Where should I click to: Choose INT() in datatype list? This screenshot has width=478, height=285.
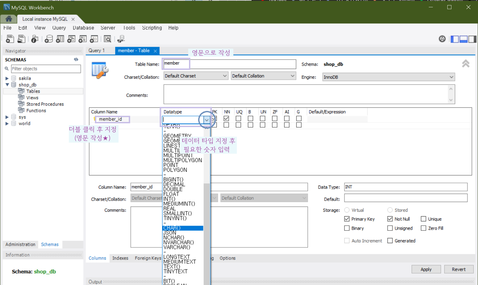pyautogui.click(x=169, y=199)
